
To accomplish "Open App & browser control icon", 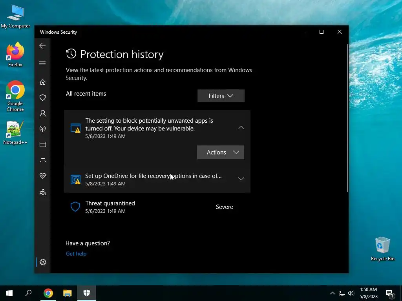I will point(42,144).
